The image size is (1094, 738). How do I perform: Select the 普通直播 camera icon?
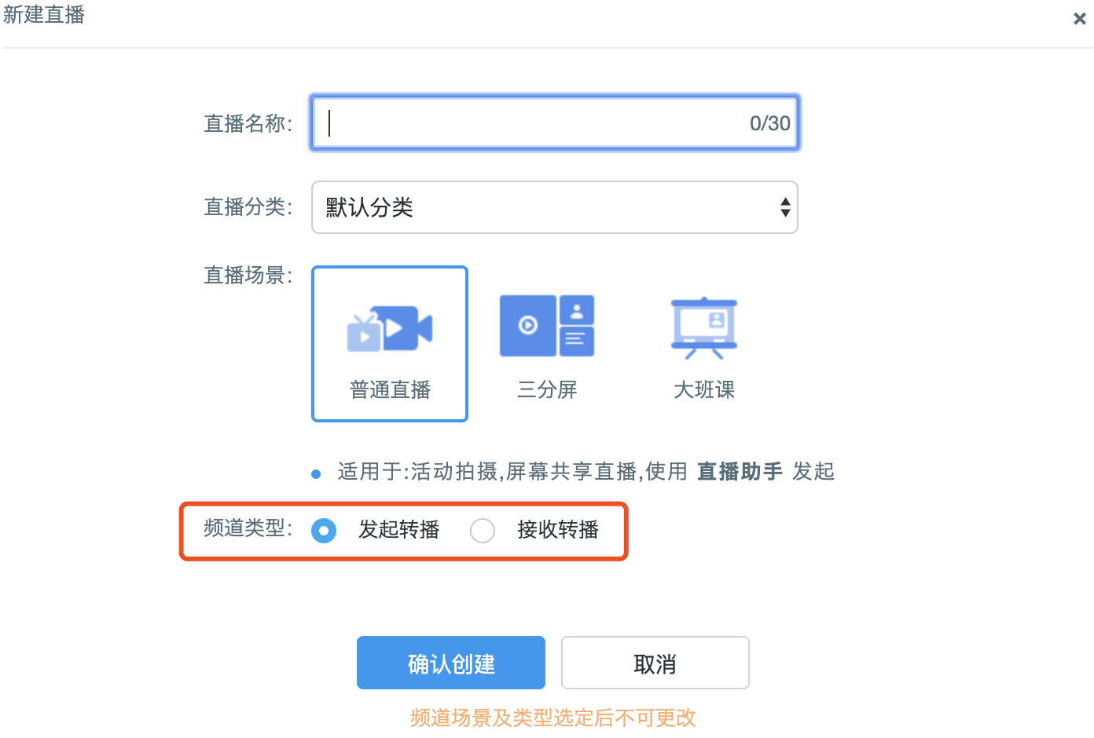click(x=390, y=328)
